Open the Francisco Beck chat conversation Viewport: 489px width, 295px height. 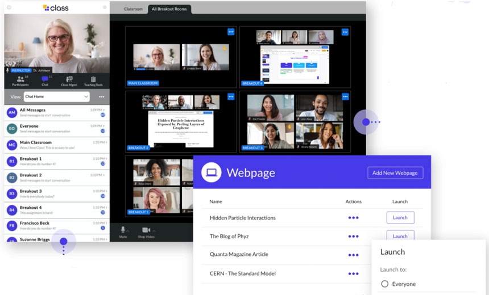click(x=56, y=226)
